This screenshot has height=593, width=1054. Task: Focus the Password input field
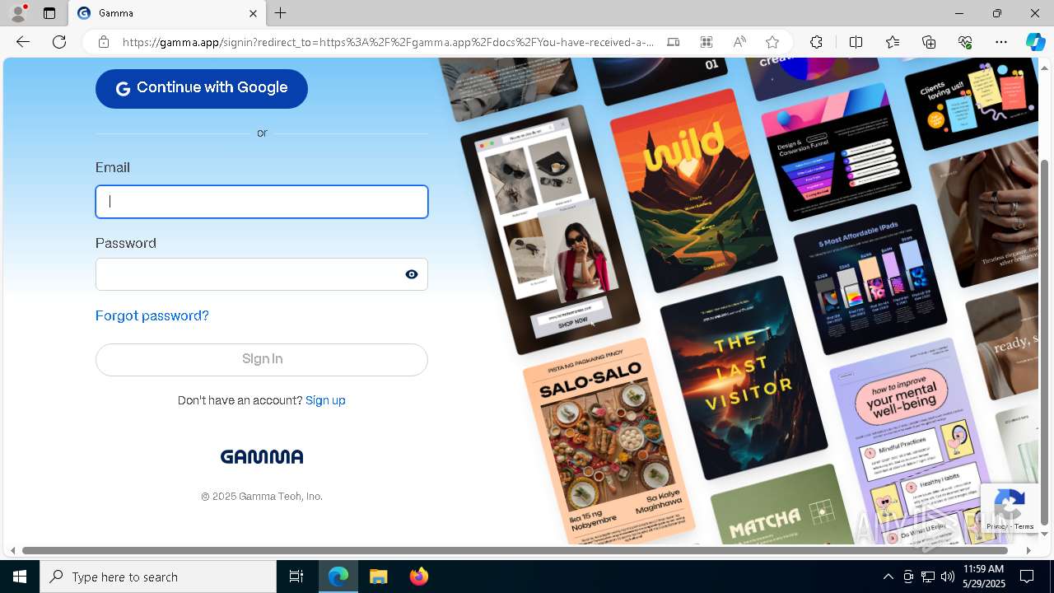(x=262, y=274)
